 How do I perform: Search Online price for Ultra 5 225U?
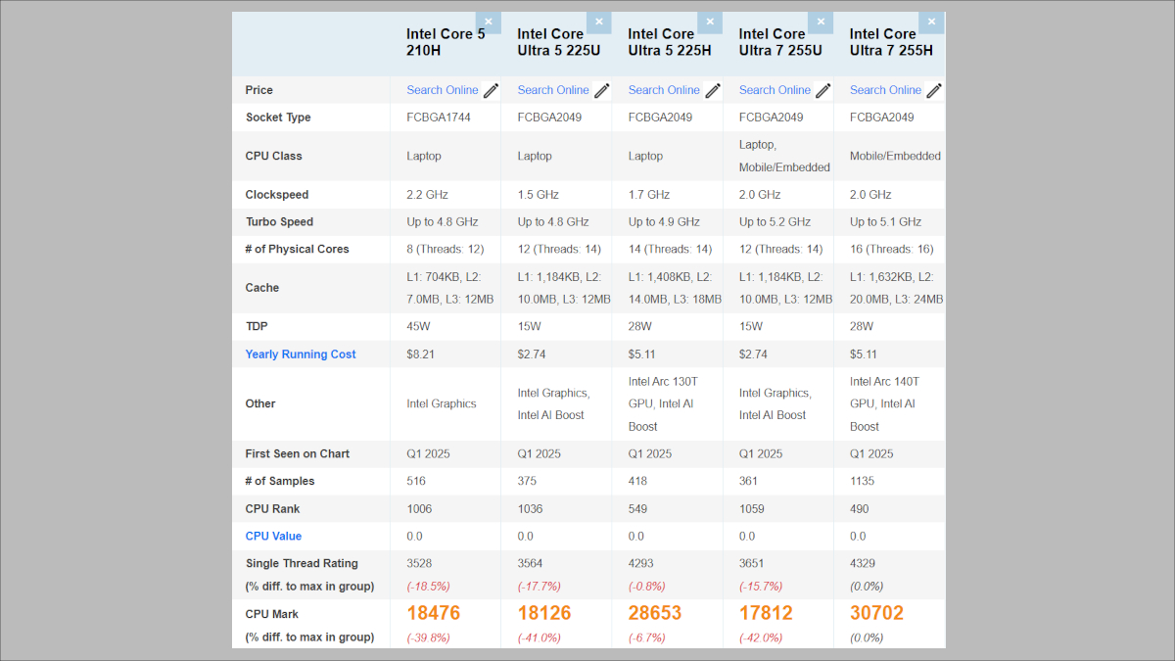coord(553,90)
